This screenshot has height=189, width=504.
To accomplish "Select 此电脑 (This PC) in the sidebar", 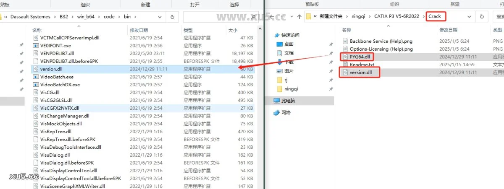I will pyautogui.click(x=288, y=101).
